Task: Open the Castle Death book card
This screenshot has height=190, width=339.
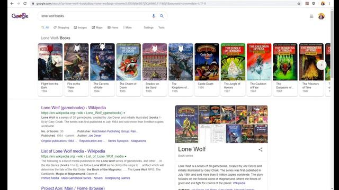Action: [x=207, y=69]
